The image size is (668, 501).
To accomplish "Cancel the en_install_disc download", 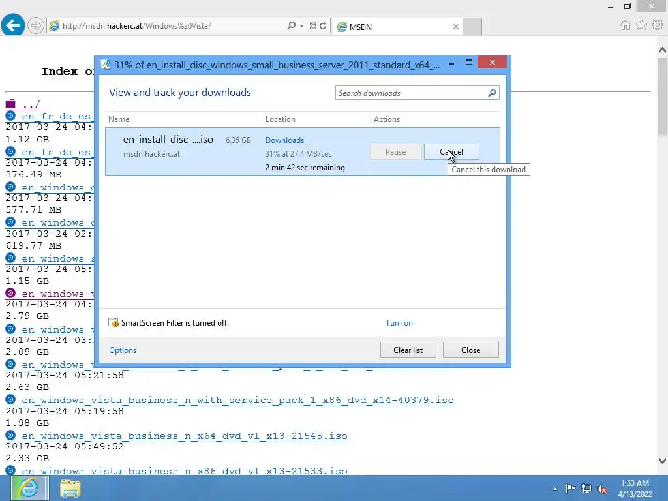I will pyautogui.click(x=451, y=151).
